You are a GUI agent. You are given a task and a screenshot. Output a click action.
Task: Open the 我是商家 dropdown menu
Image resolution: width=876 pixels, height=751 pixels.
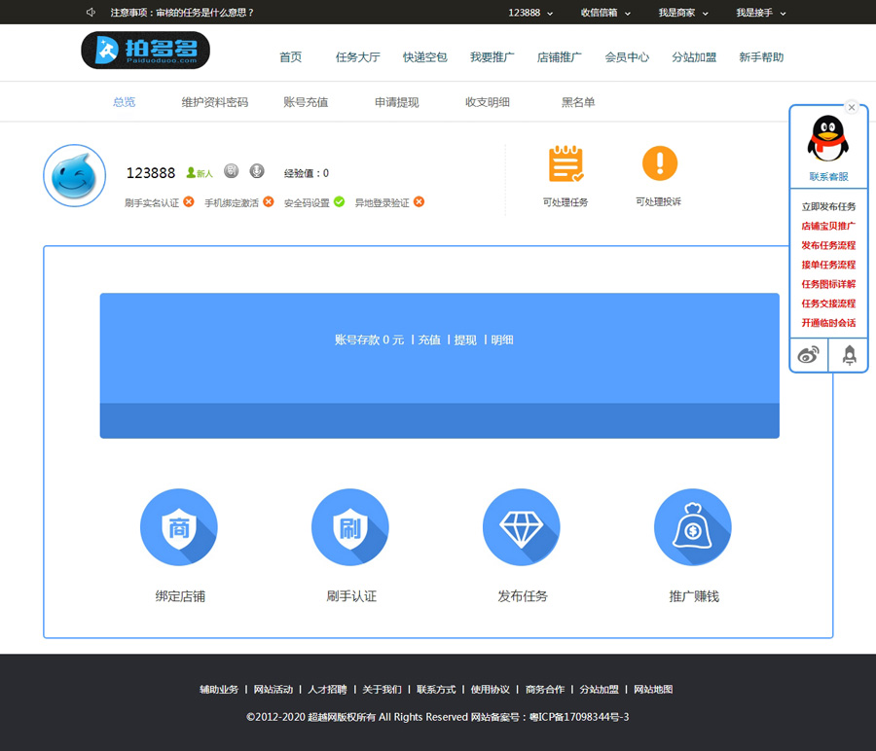pyautogui.click(x=683, y=13)
